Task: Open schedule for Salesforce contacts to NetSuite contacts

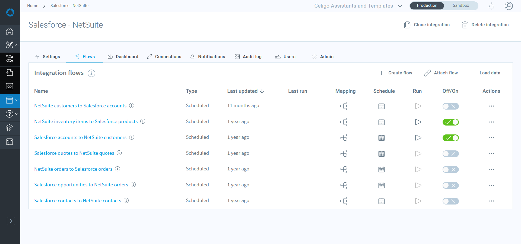Action: (382, 201)
